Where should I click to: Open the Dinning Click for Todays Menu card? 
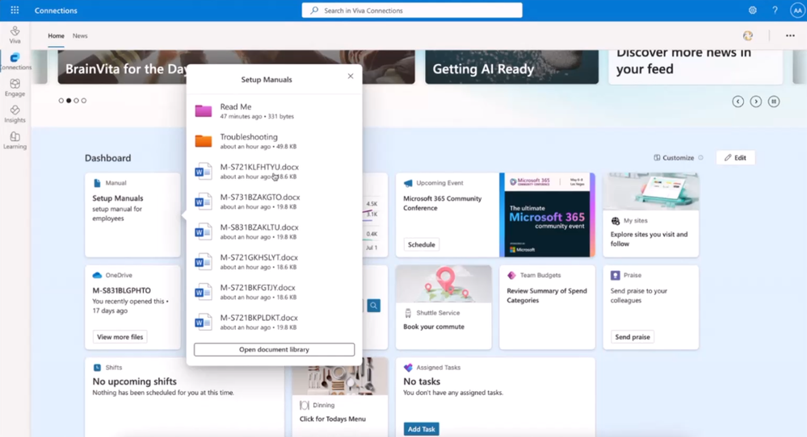tap(339, 398)
